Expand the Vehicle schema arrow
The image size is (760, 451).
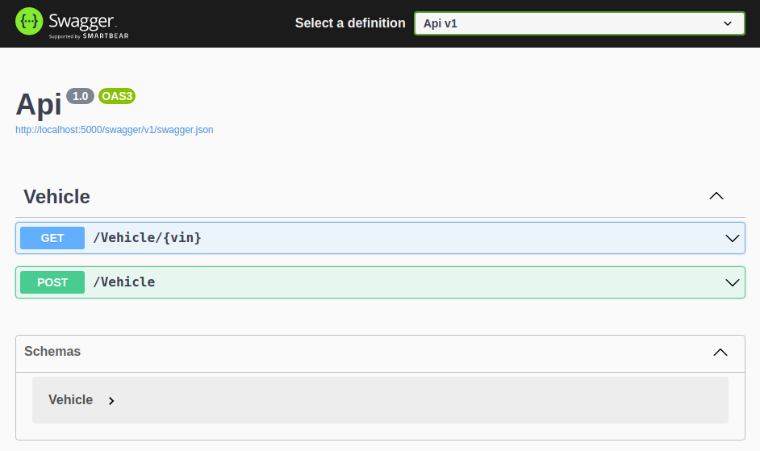coord(111,401)
